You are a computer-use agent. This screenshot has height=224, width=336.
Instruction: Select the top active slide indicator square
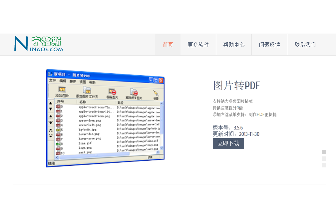click(324, 152)
